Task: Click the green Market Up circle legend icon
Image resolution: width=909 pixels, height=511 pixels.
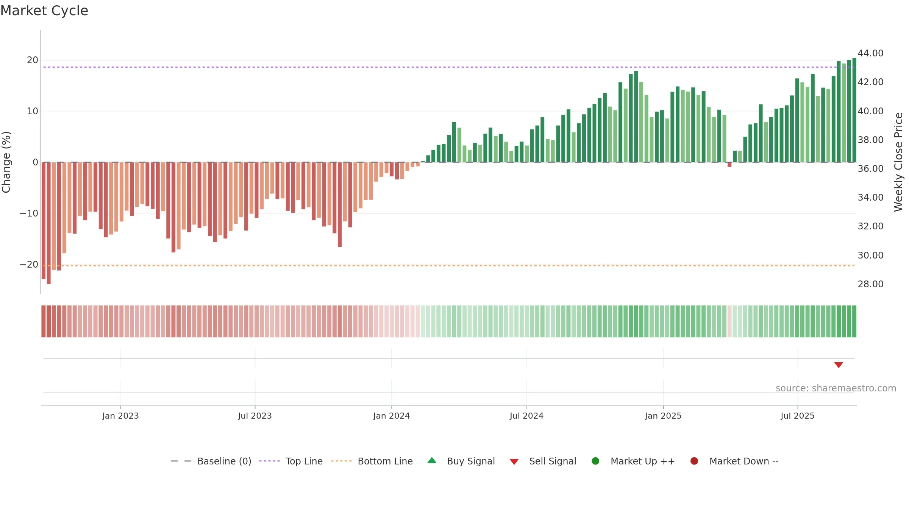Action: click(x=595, y=461)
